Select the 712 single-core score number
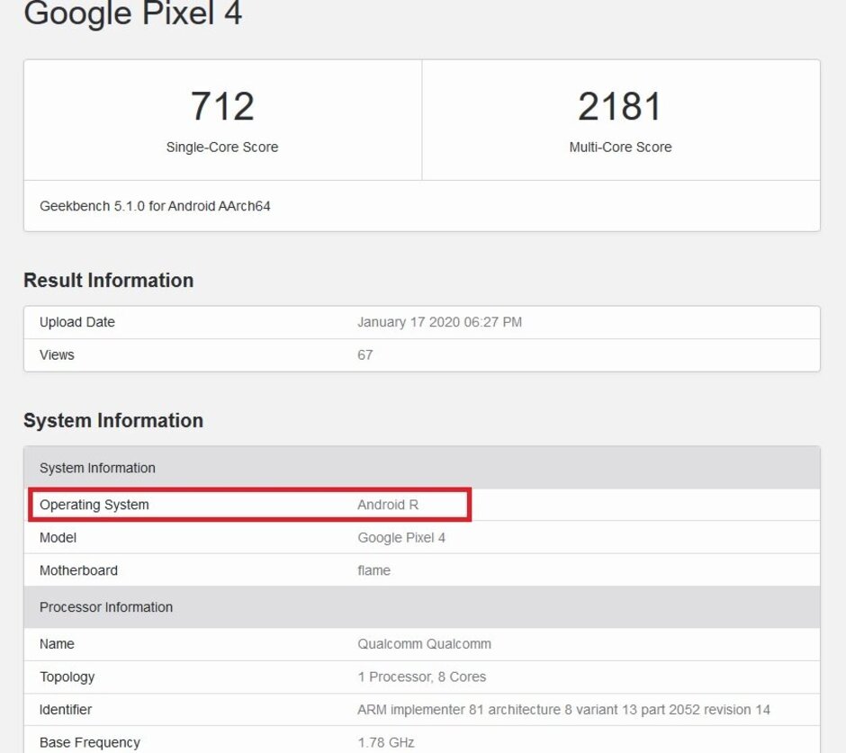 point(222,106)
